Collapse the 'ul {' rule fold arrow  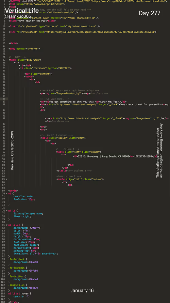[6, 194]
